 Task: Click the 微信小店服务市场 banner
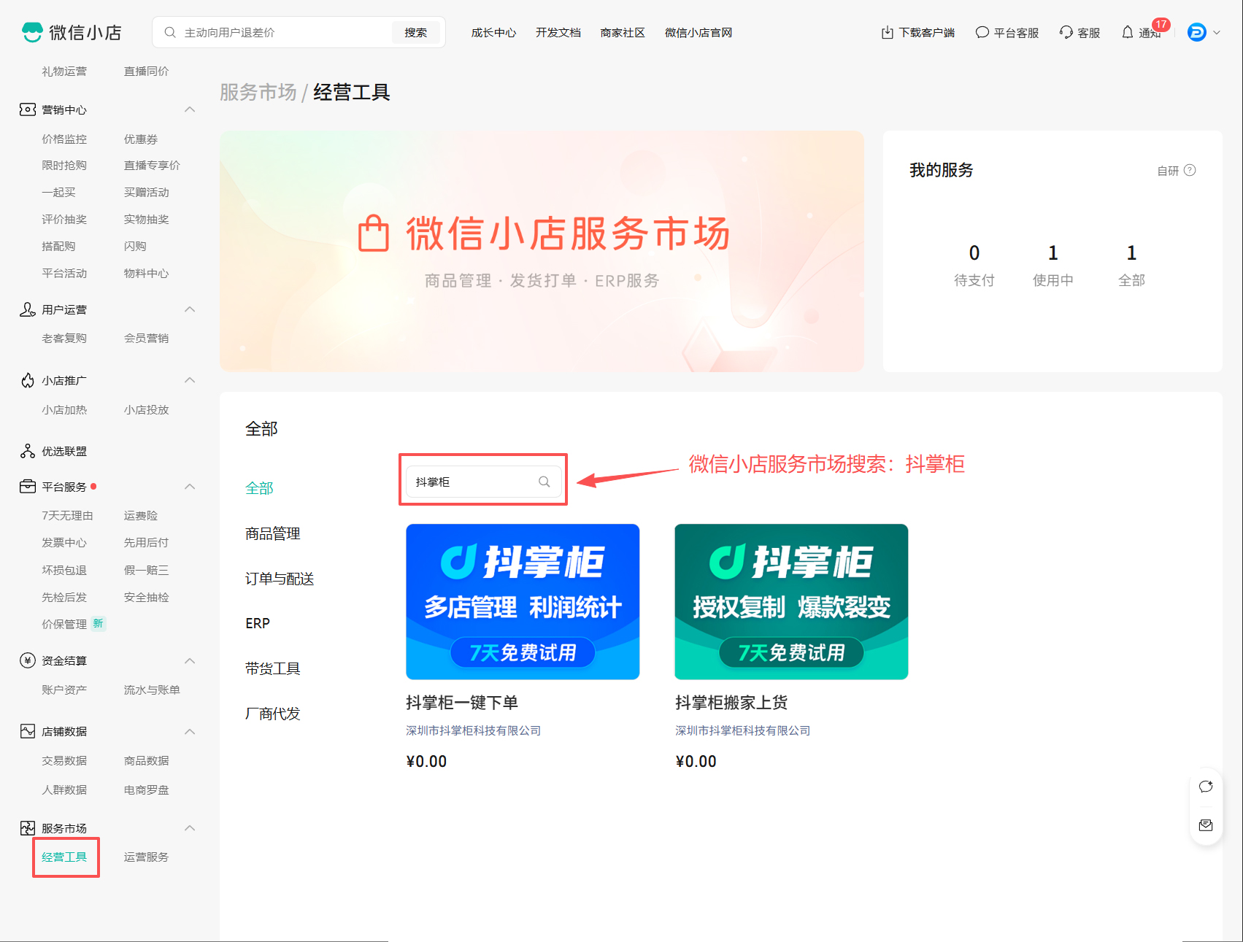[x=542, y=251]
